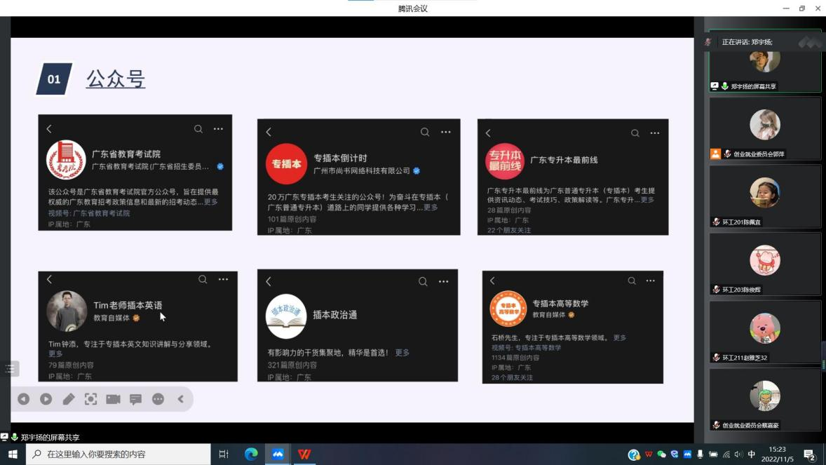Viewport: 826px width, 465px height.
Task: Open the slide outline list icon
Action: pos(10,368)
